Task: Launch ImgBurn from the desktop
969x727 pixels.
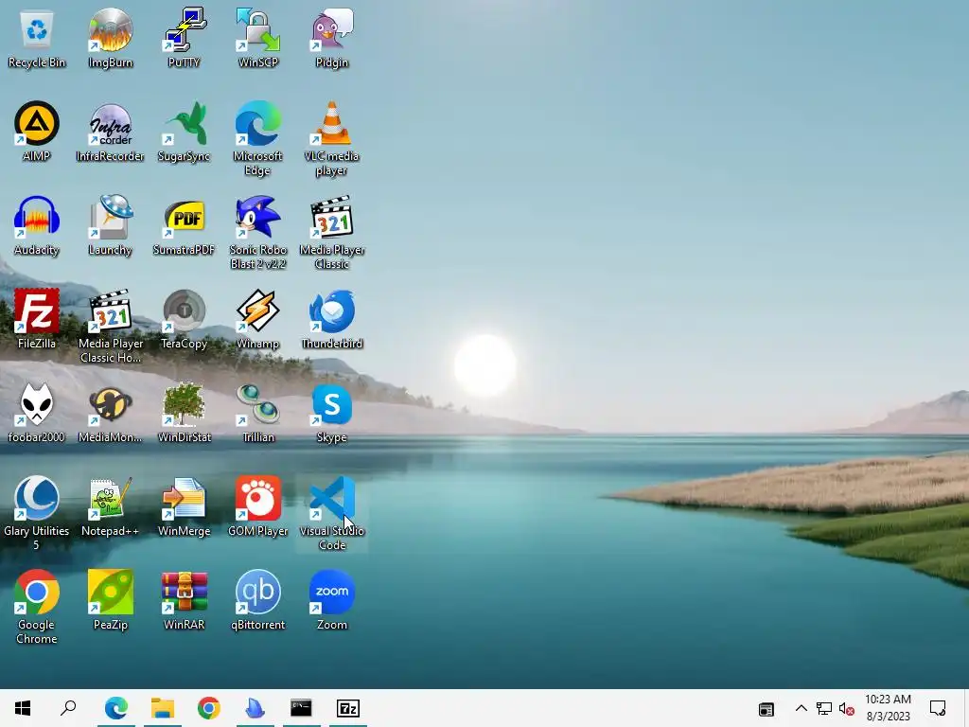Action: tap(110, 38)
